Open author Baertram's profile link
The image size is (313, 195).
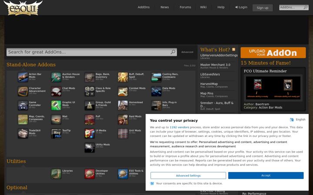coord(262,104)
